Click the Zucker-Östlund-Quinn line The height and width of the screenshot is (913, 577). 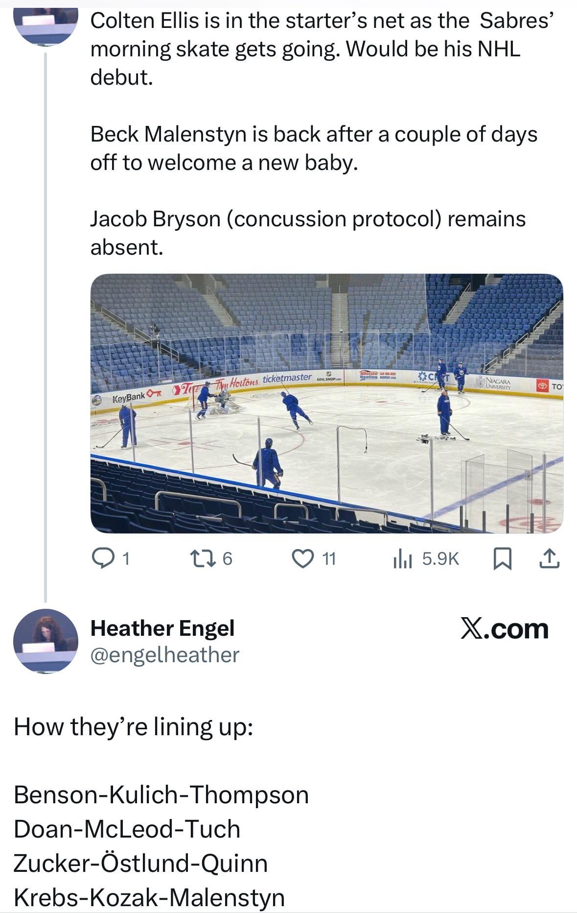point(140,863)
